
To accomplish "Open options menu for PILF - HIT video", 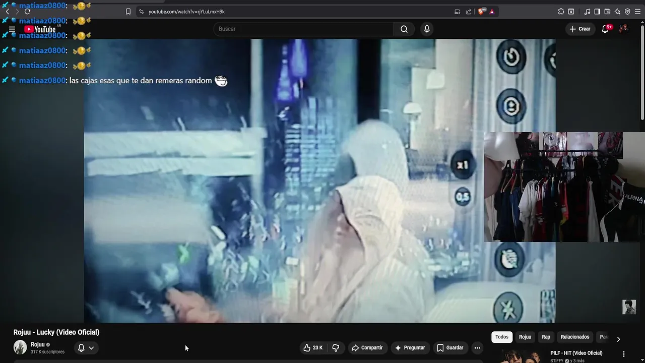I will click(x=623, y=354).
